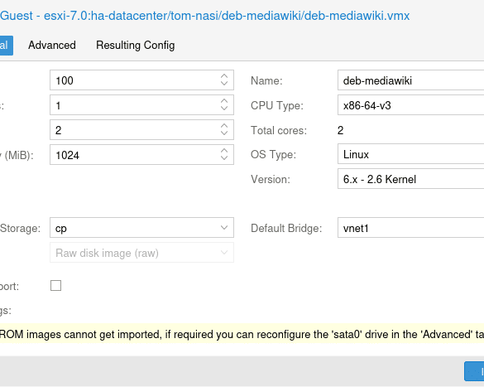Click the Name field deb-mediawiki
The image size is (484, 387).
coord(411,80)
